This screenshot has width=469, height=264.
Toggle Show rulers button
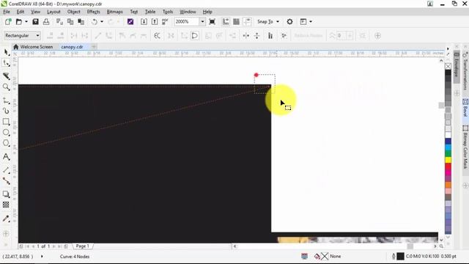tap(226, 21)
